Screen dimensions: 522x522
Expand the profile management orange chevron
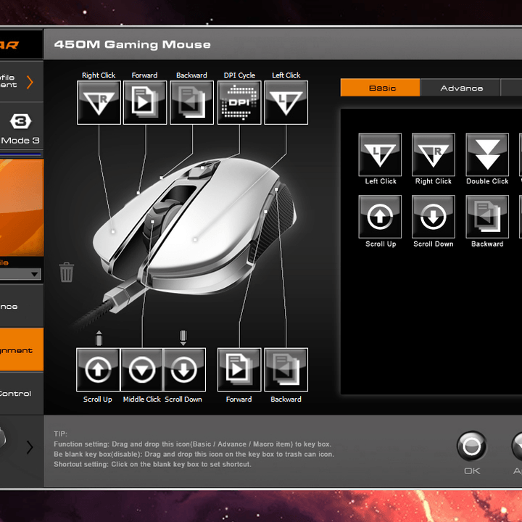click(30, 82)
